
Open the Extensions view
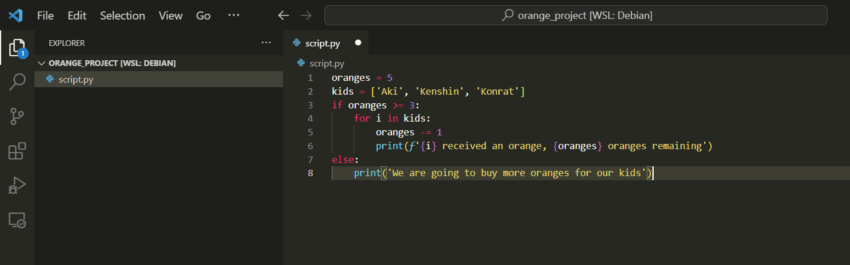17,151
